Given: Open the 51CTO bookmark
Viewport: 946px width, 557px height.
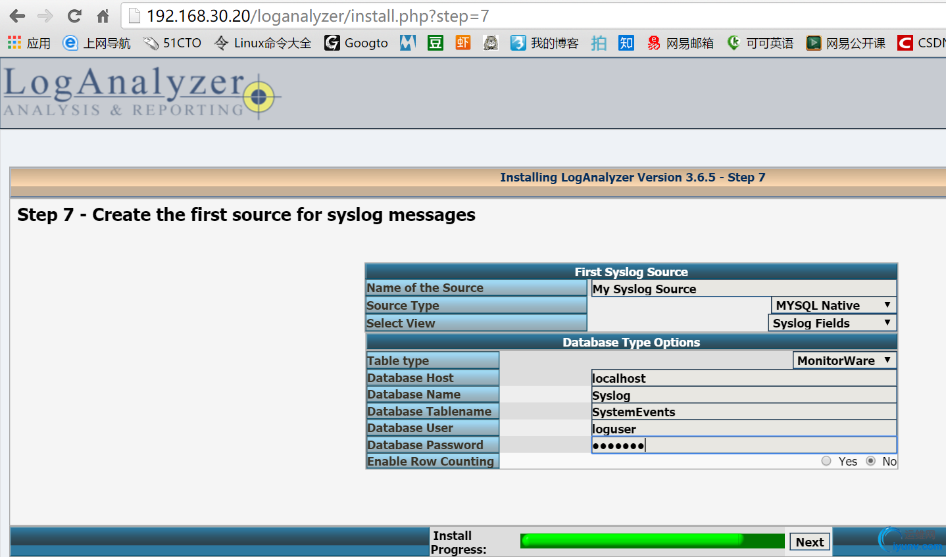Looking at the screenshot, I should 172,43.
